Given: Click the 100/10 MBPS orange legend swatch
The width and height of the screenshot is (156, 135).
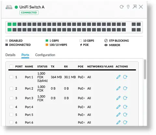Looking at the screenshot, I should click(x=47, y=45).
